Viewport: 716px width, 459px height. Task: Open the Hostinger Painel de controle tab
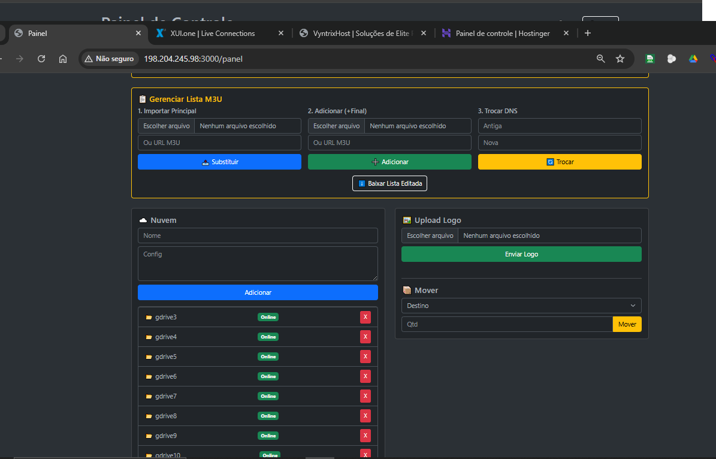point(502,34)
